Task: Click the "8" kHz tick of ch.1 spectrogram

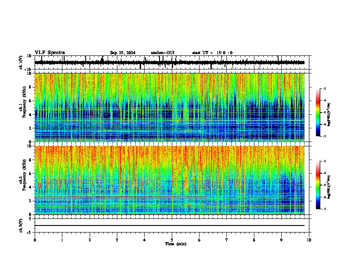Action: point(31,87)
